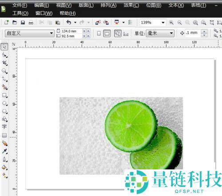Import a file into the document
The image size is (222, 196).
[98, 23]
